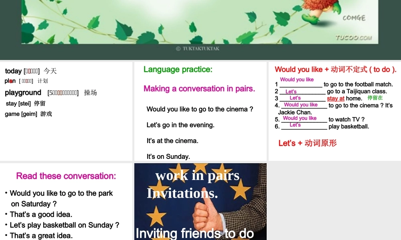Click 'game [geim] 游戏' vocabulary line

pyautogui.click(x=28, y=114)
